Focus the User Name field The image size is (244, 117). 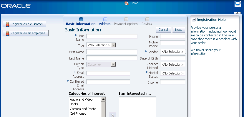(x=112, y=36)
